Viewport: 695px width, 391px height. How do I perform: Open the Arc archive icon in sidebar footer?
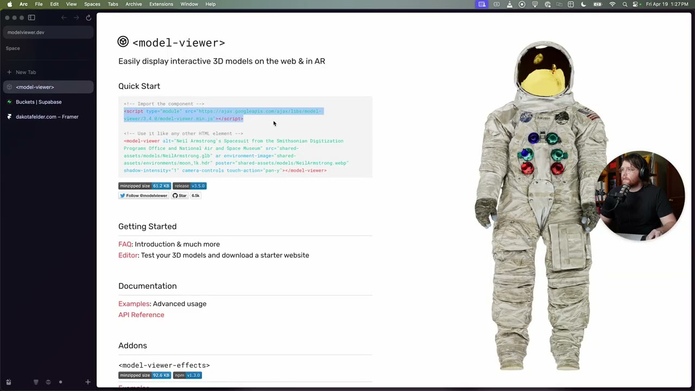(x=8, y=382)
